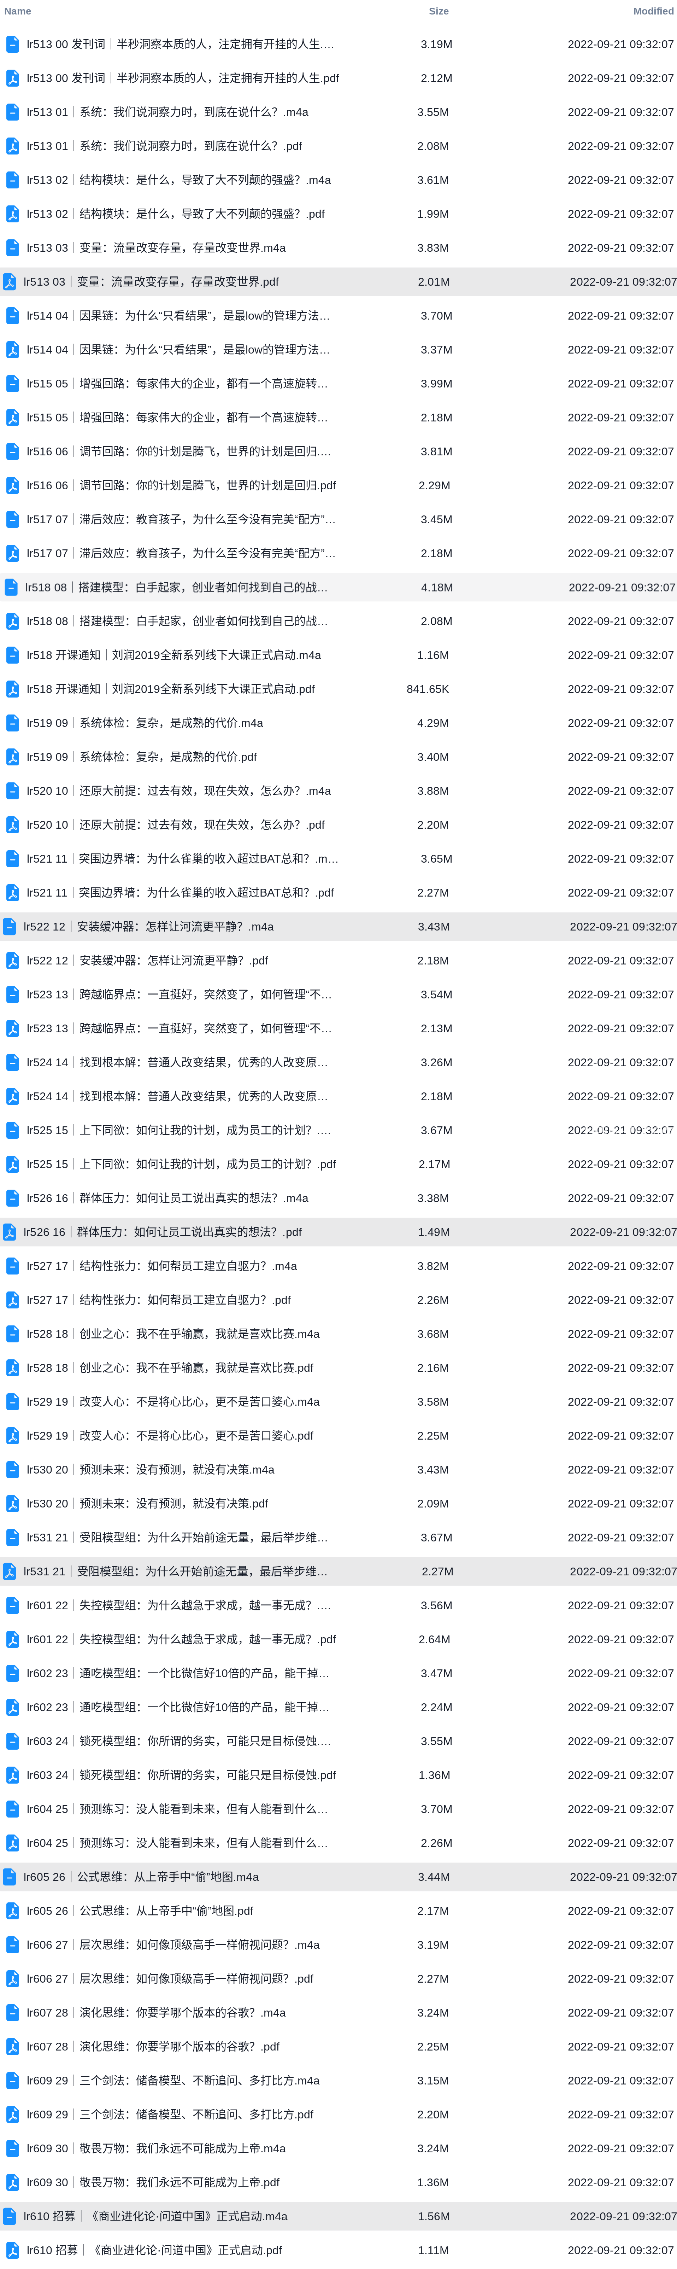This screenshot has height=2269, width=677.
Task: Click PDF icon for lr520 10 还原大前提 .pdf
Action: click(12, 824)
